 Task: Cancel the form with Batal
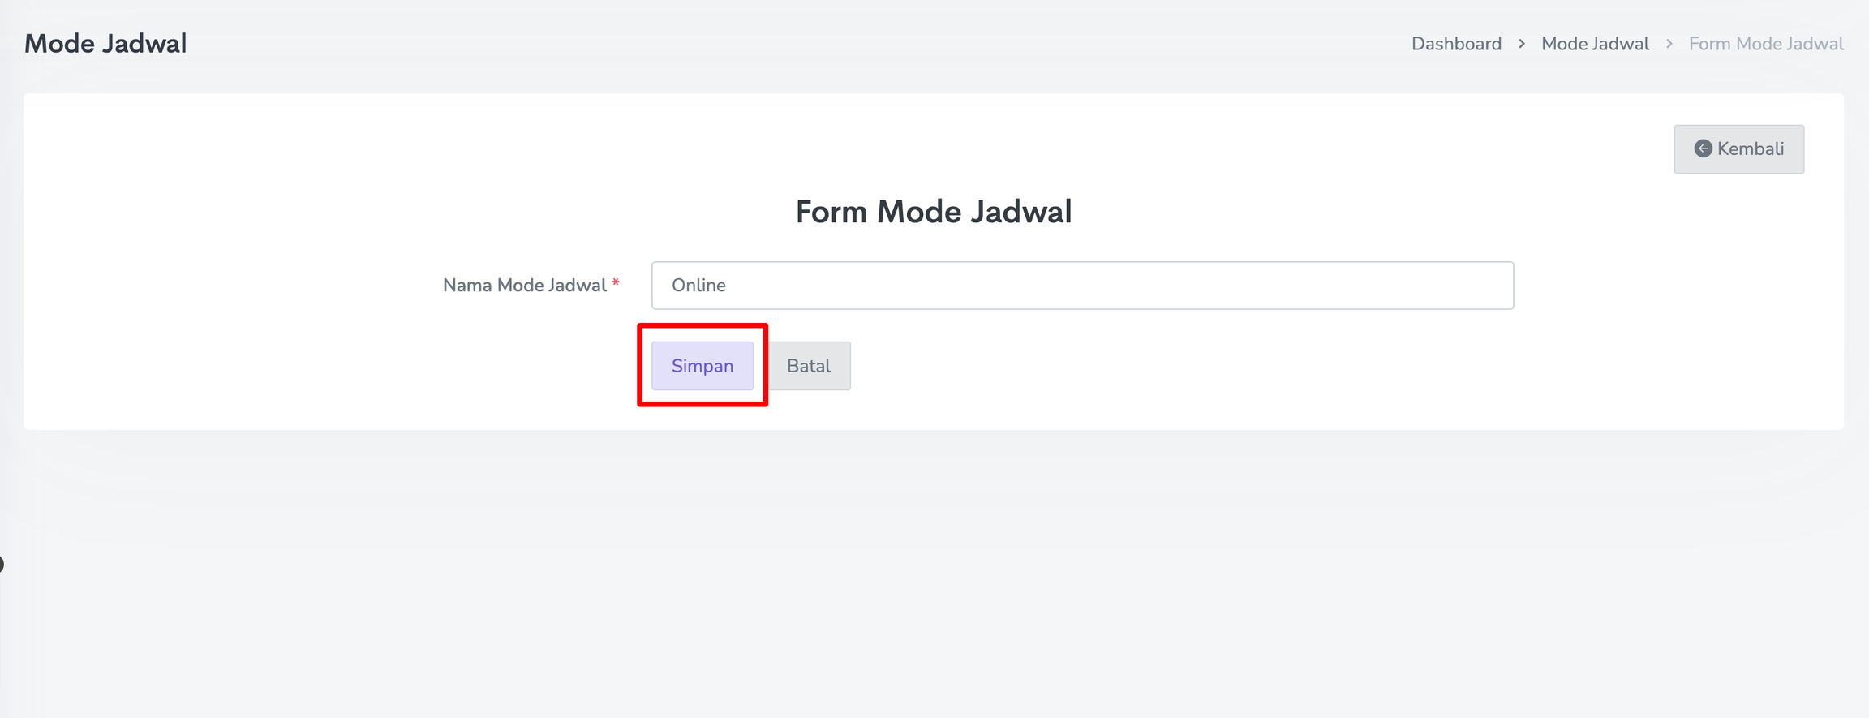(809, 366)
